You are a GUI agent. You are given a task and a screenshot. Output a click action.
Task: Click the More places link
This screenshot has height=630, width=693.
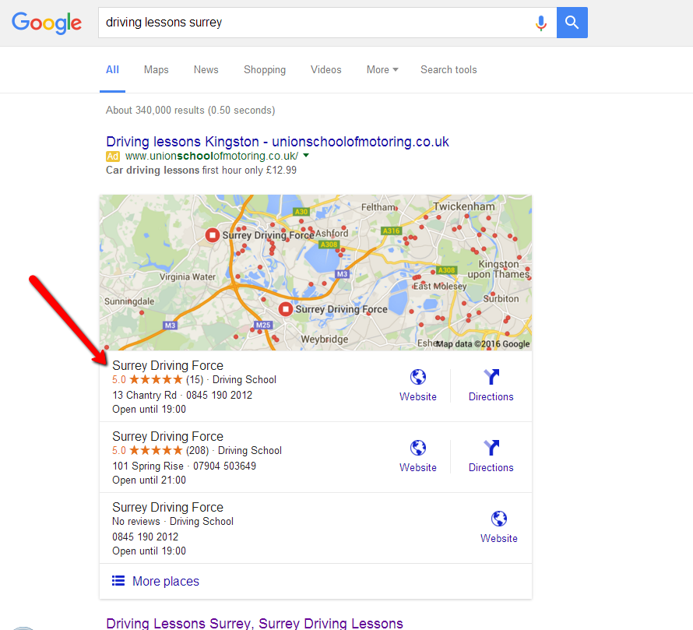(164, 581)
